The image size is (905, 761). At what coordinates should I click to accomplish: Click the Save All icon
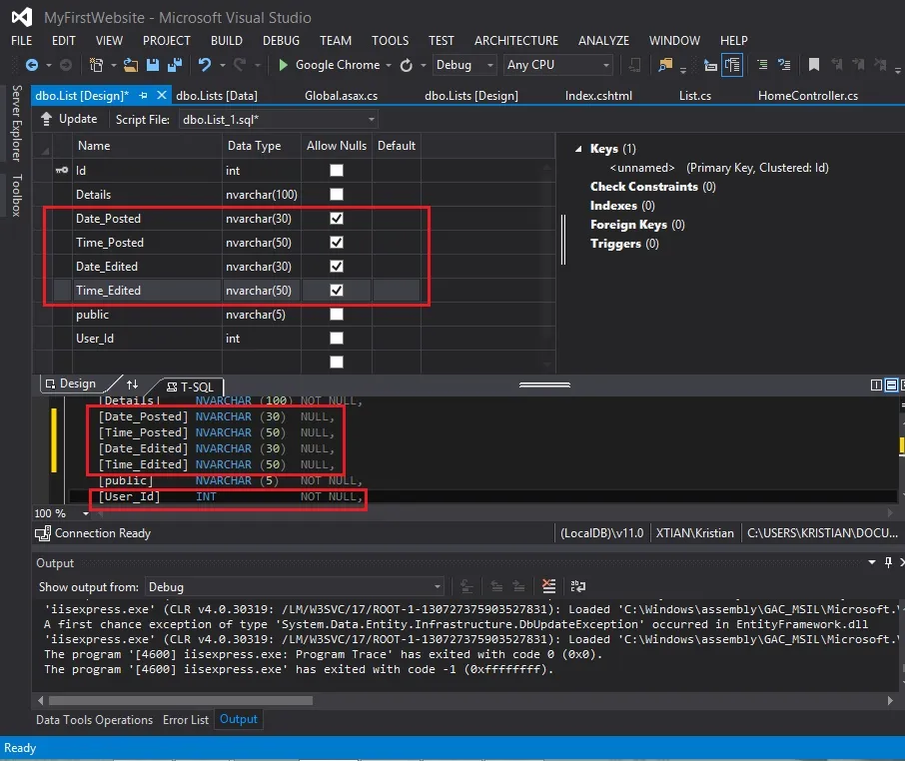click(x=174, y=65)
